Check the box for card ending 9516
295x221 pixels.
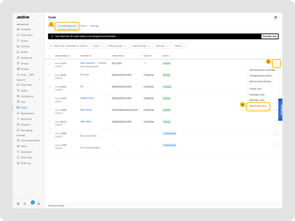[50, 122]
